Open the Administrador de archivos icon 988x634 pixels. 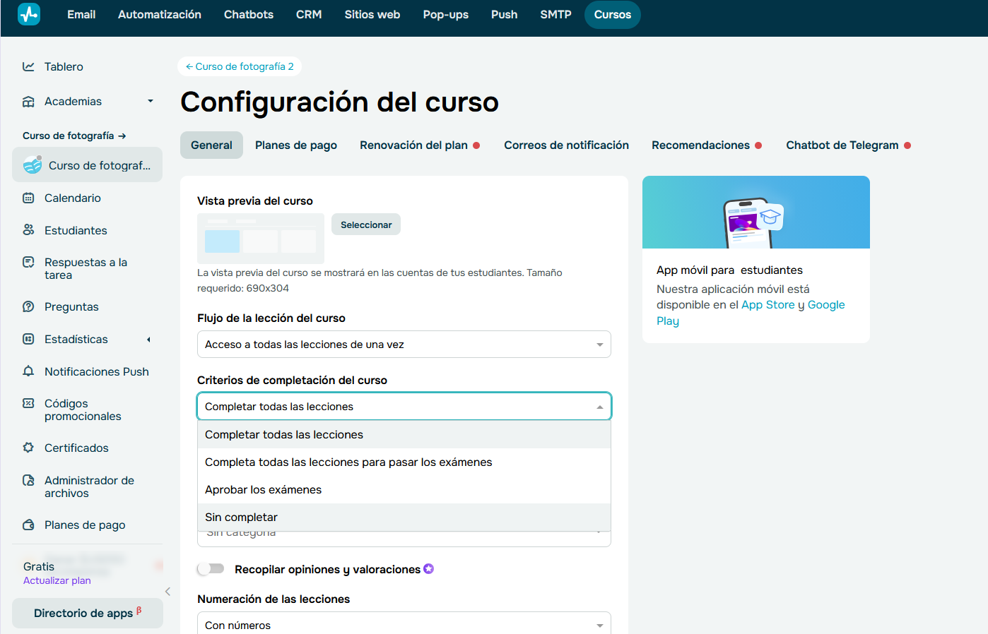28,481
